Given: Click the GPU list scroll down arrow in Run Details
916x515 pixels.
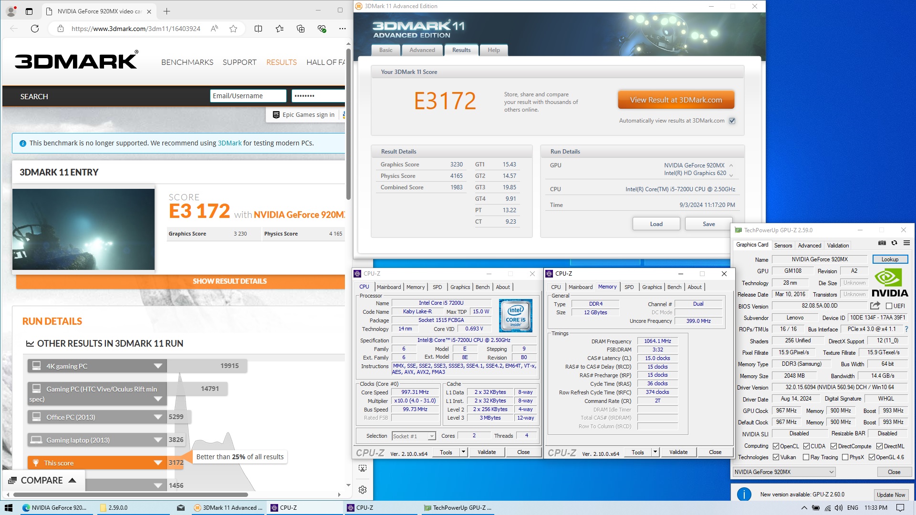Looking at the screenshot, I should [x=731, y=175].
